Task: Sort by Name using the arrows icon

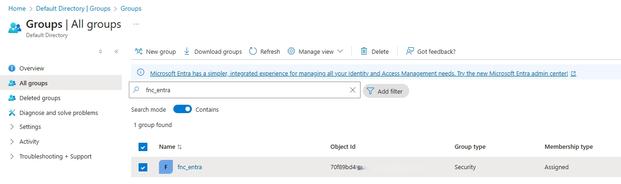Action: pos(180,147)
